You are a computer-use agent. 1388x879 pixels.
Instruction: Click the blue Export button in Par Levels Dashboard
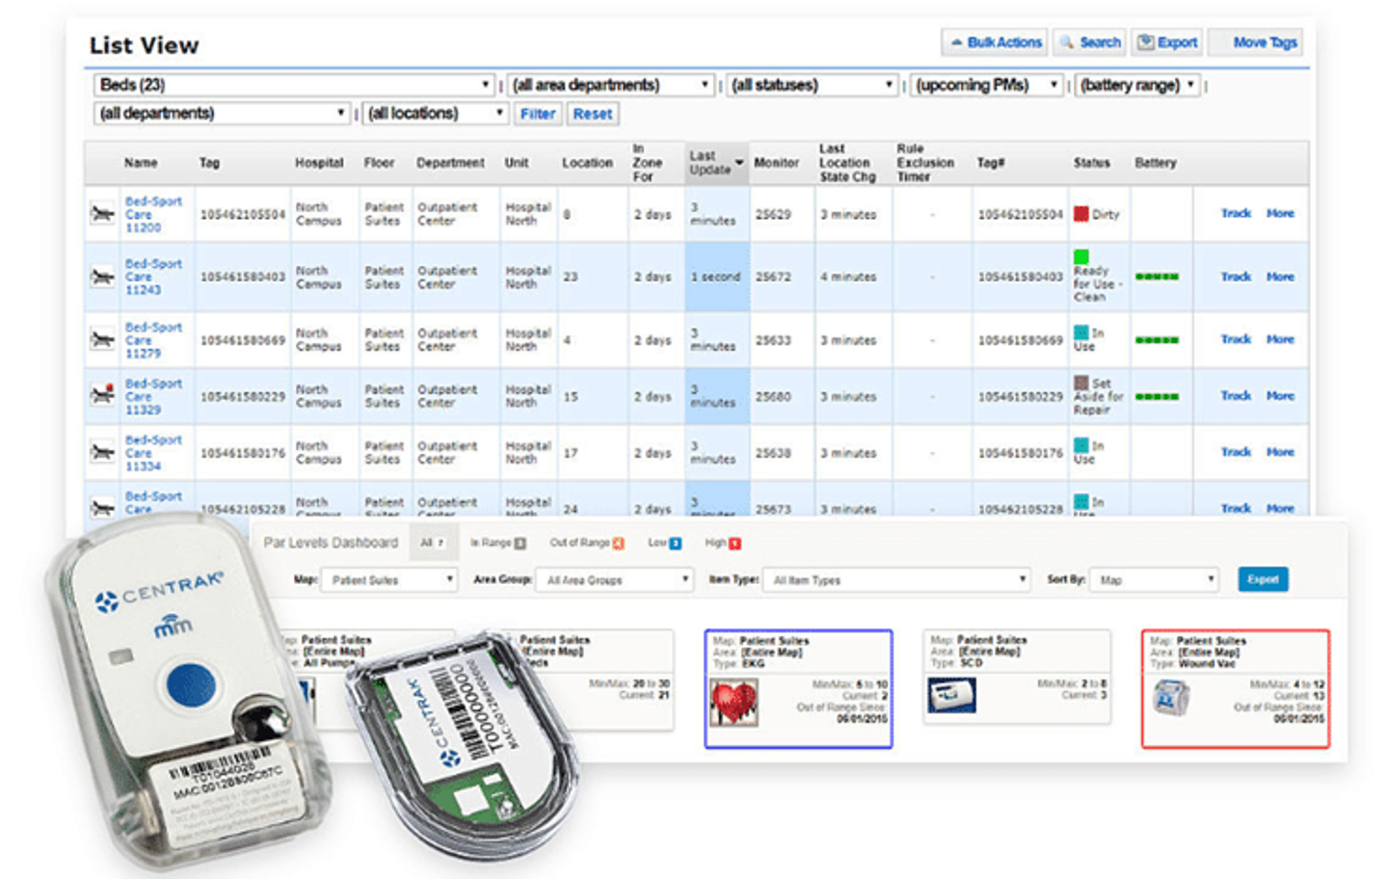point(1263,579)
